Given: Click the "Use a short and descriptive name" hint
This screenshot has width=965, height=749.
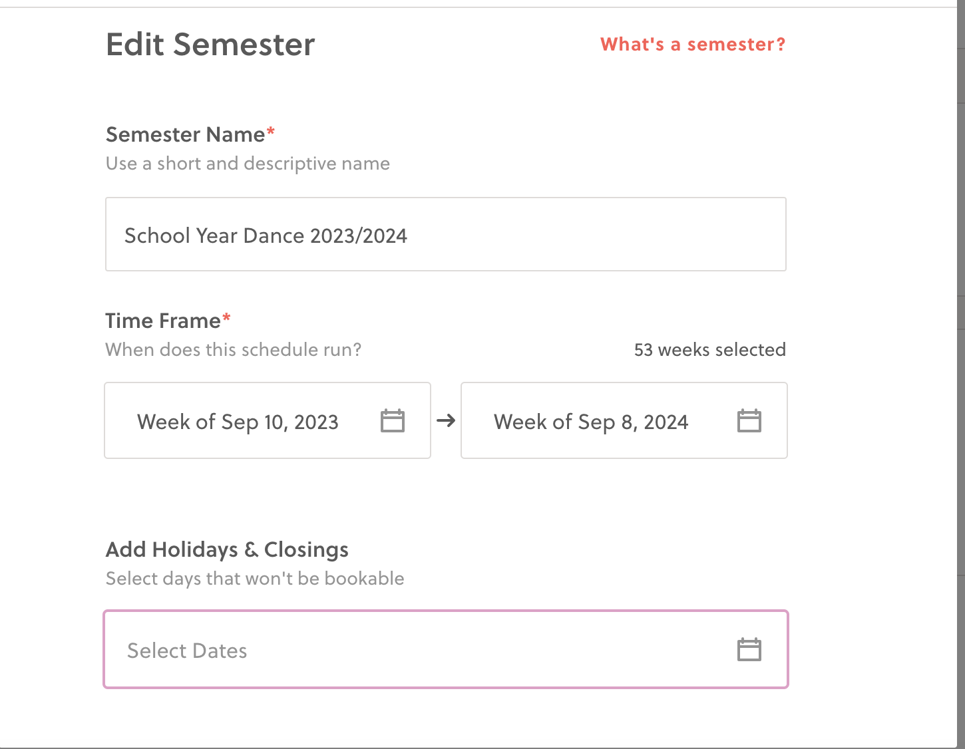Looking at the screenshot, I should [248, 164].
